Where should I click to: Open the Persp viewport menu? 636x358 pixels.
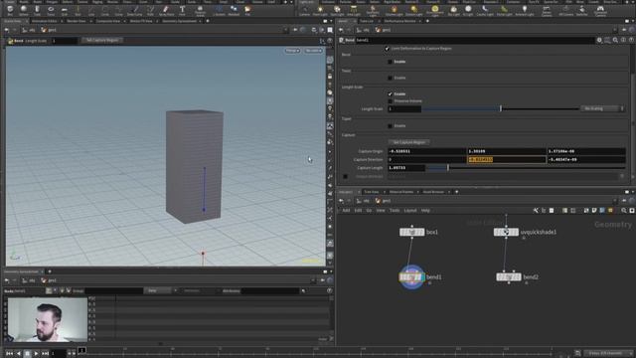(x=292, y=51)
